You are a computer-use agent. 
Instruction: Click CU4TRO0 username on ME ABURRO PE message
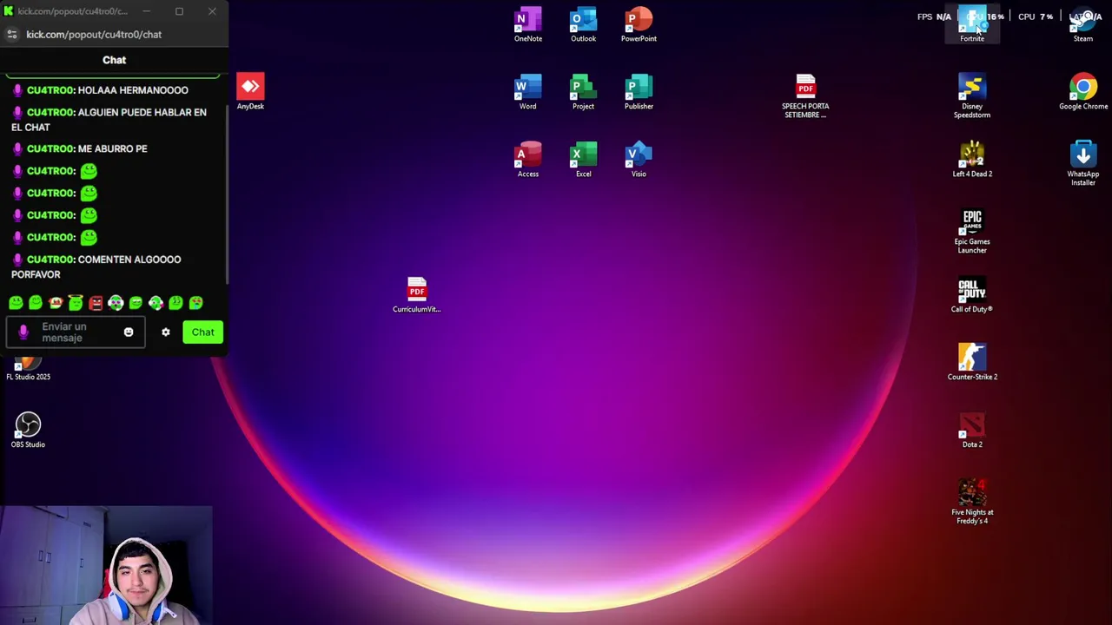point(50,149)
